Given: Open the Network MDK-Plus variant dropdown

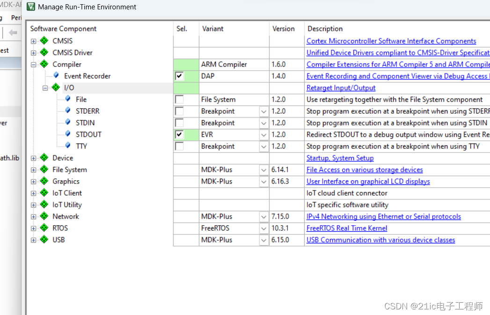Looking at the screenshot, I should pos(264,217).
